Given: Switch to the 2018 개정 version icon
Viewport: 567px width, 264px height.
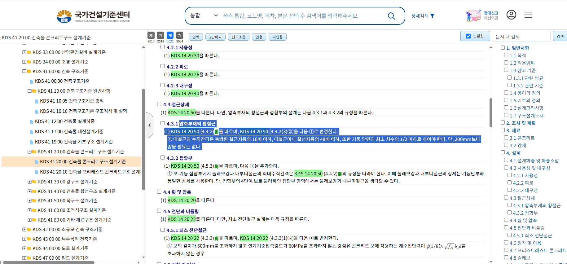Looking at the screenshot, I should click(160, 36).
